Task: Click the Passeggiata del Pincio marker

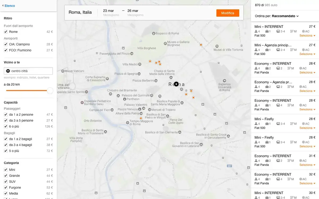Action: 132,53
